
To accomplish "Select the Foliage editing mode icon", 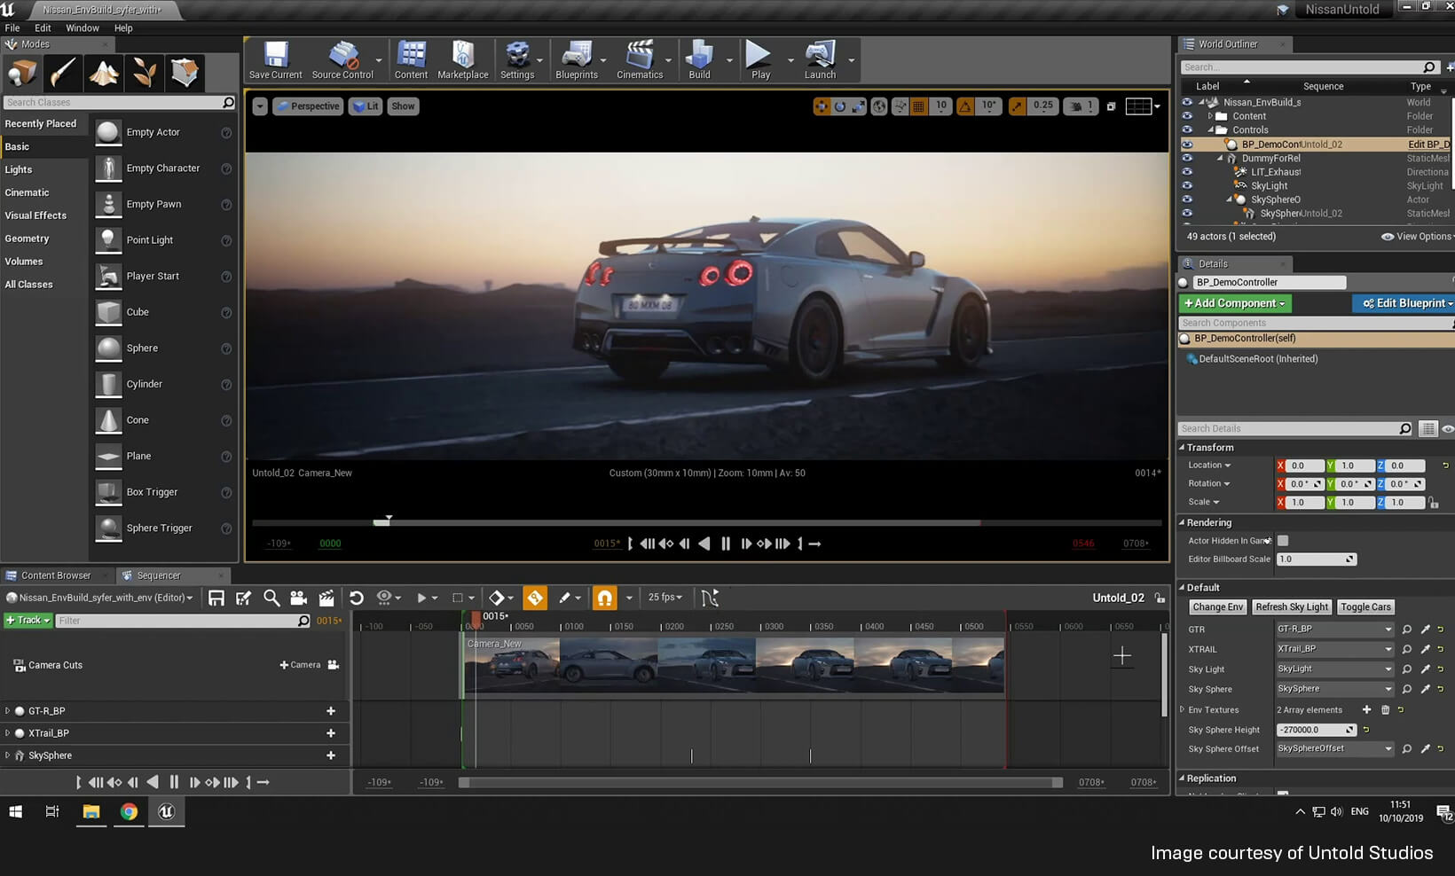I will 144,73.
